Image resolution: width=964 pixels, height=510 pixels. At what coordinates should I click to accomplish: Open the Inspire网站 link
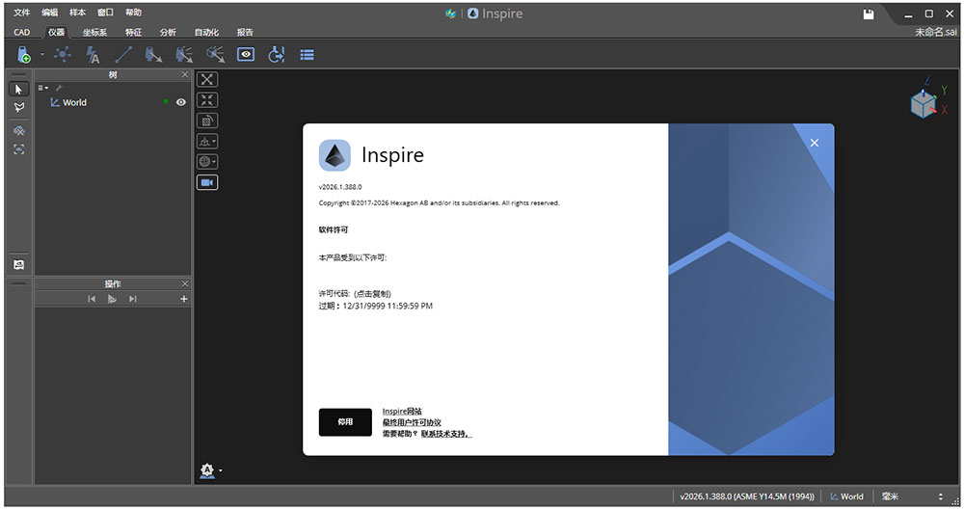pos(402,411)
